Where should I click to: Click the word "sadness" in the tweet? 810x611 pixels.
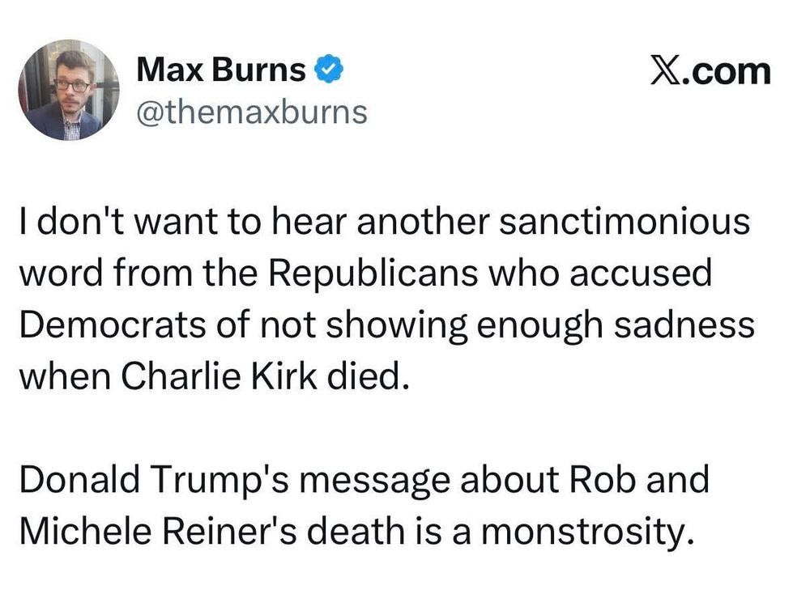684,325
